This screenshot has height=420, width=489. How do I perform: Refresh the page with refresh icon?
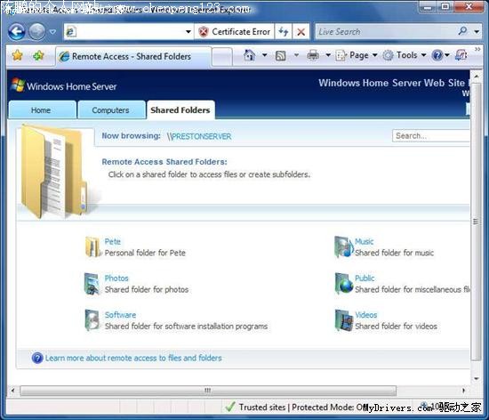click(x=283, y=32)
